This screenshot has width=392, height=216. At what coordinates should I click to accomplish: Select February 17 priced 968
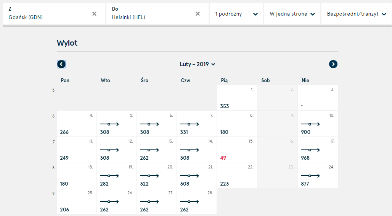(x=318, y=149)
